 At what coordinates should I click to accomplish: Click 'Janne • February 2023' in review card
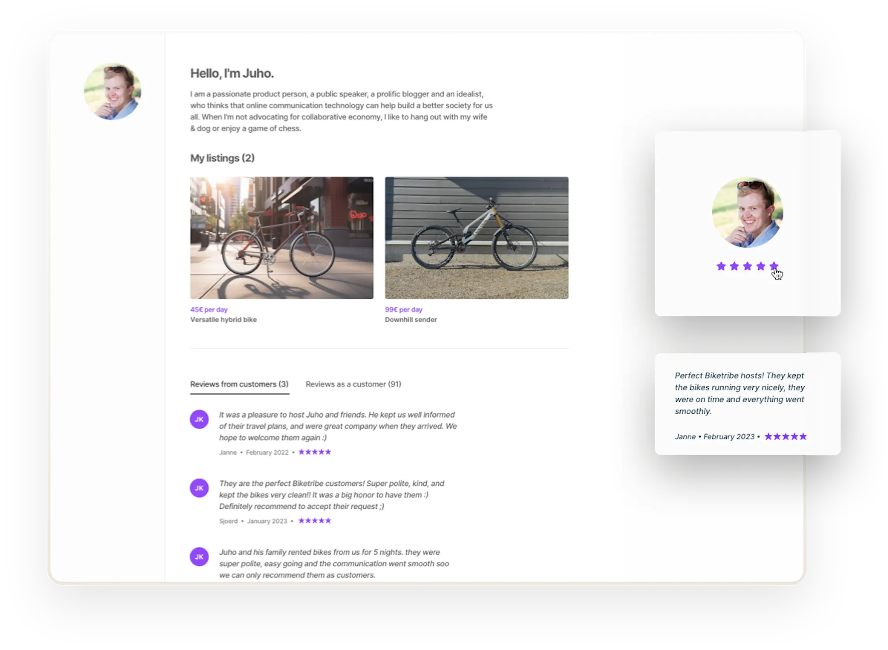click(x=715, y=436)
